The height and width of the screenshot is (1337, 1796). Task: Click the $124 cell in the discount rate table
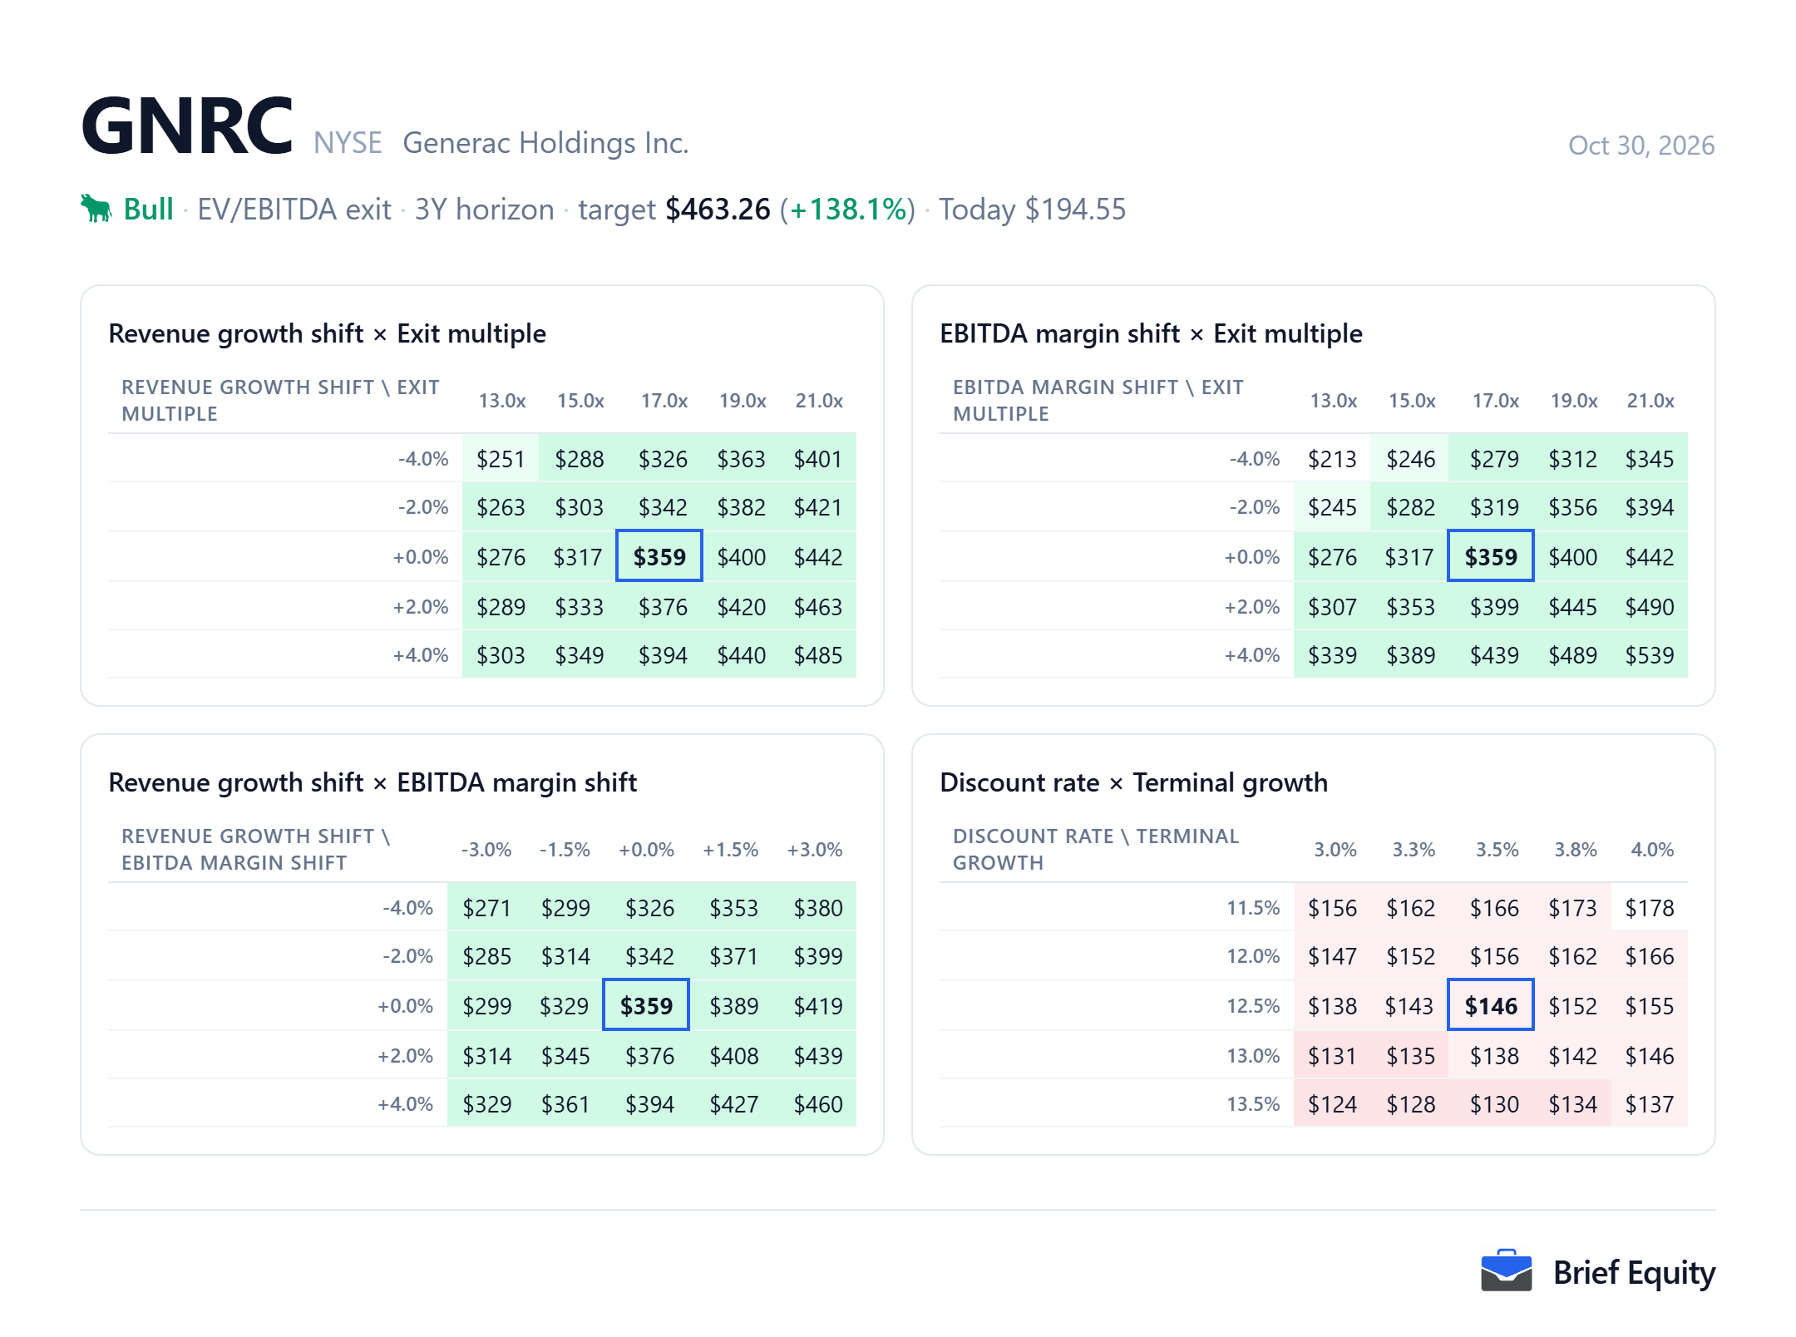1332,1103
